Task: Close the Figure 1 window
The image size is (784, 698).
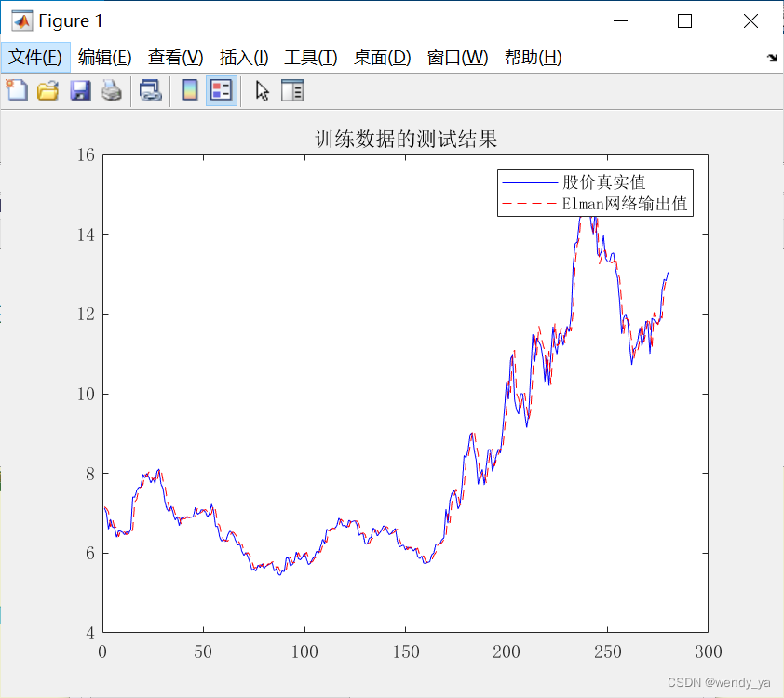Action: click(750, 21)
